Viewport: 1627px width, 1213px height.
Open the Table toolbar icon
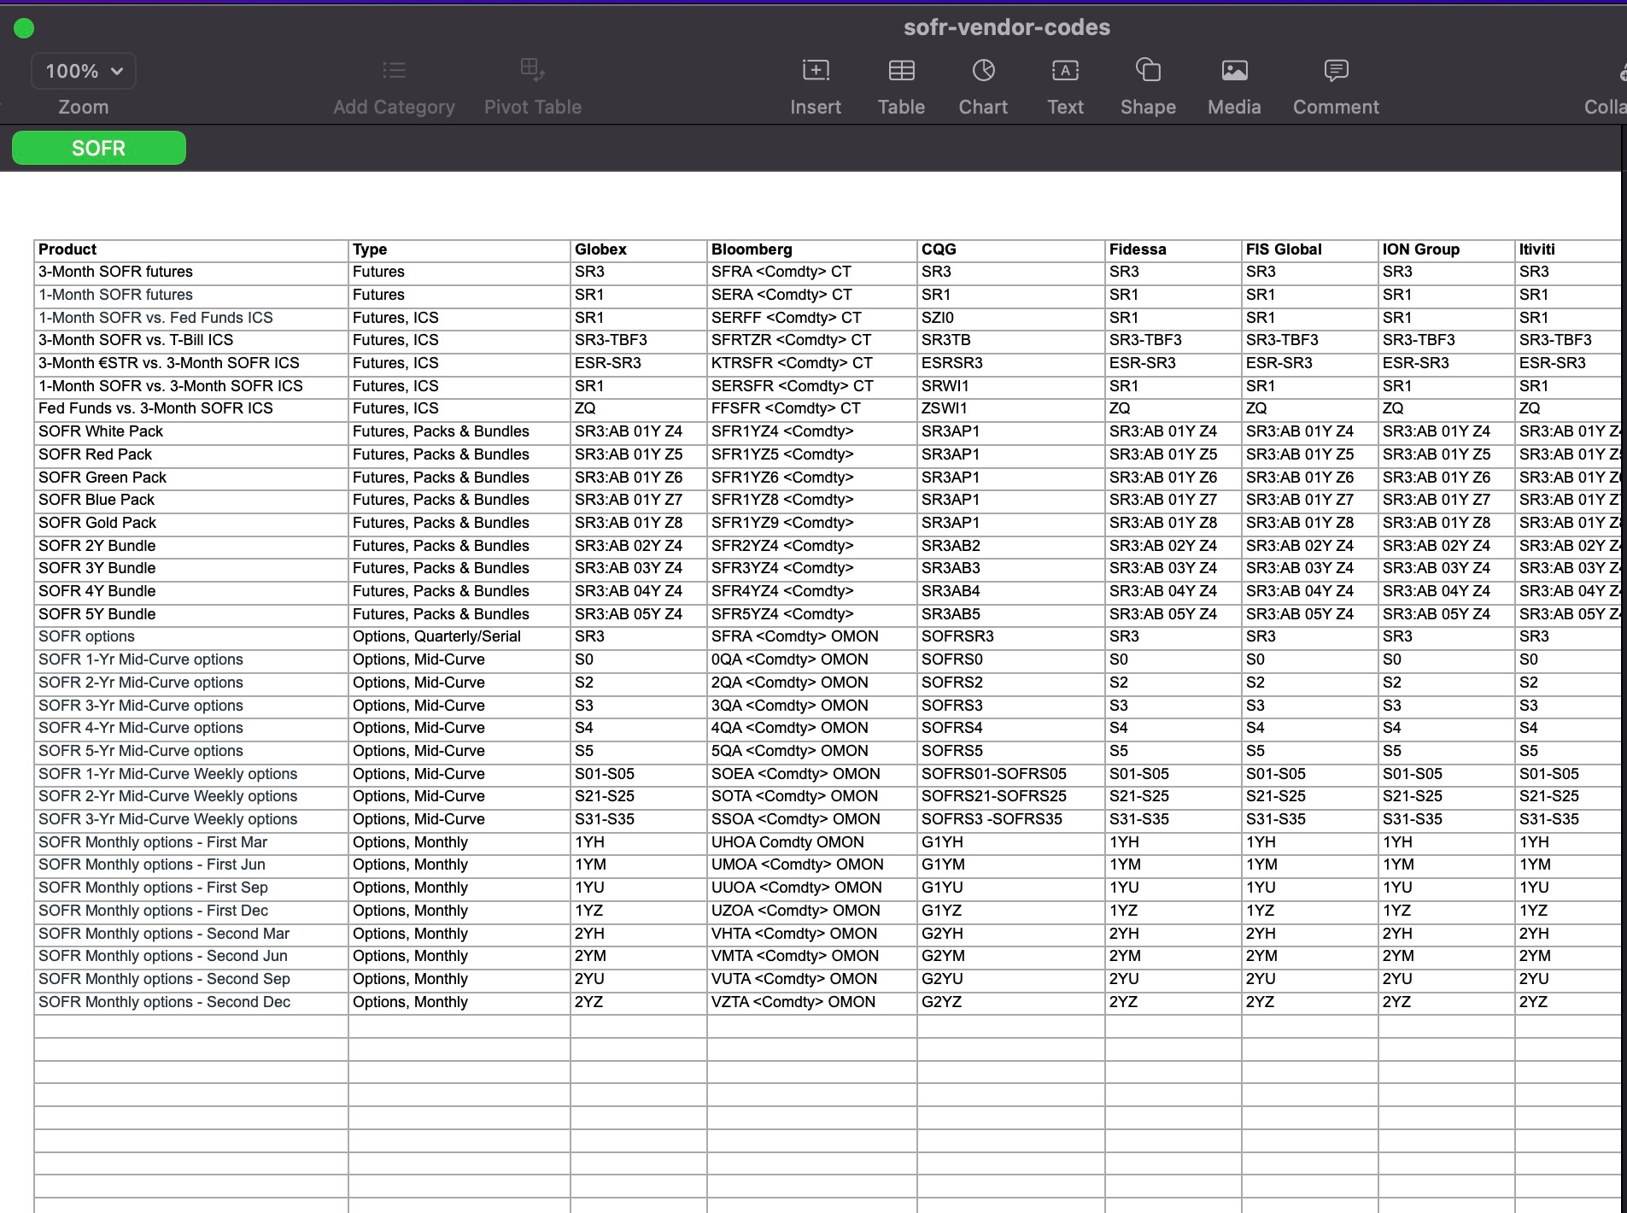(901, 70)
